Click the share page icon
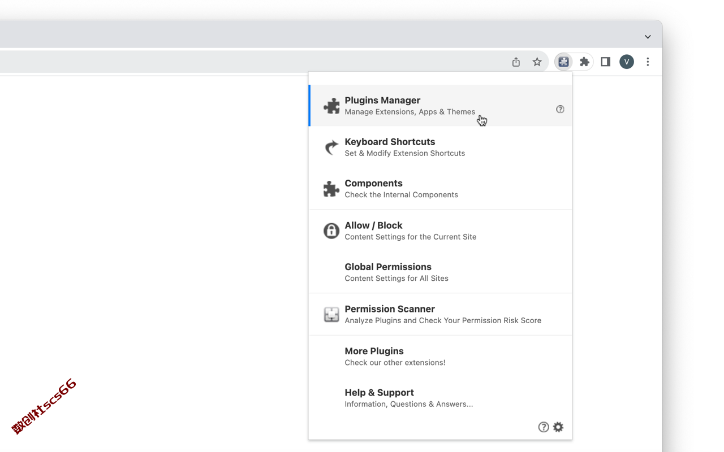The image size is (724, 452). [x=516, y=62]
